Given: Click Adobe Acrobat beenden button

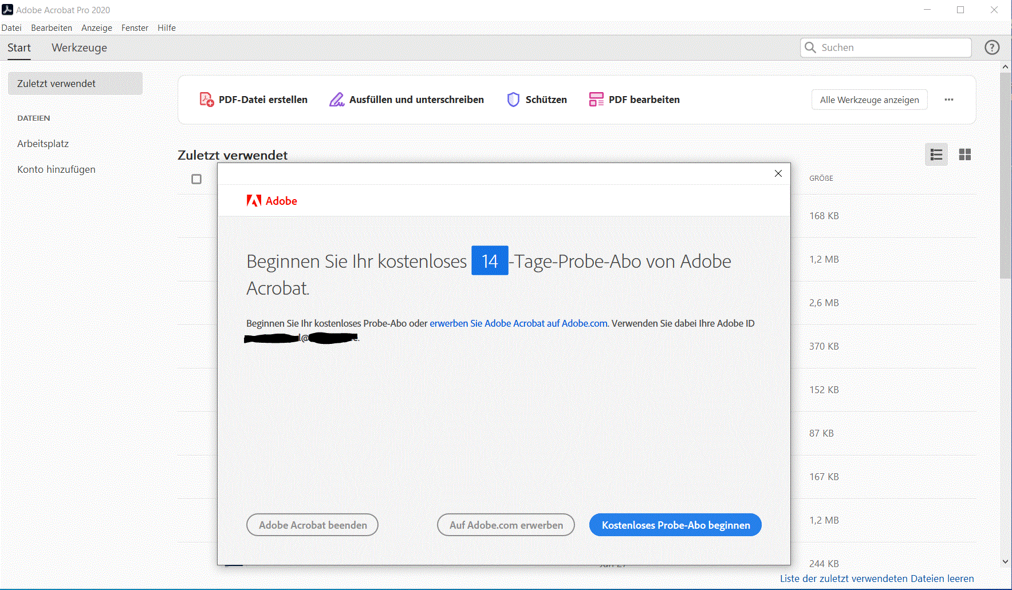Looking at the screenshot, I should tap(312, 525).
